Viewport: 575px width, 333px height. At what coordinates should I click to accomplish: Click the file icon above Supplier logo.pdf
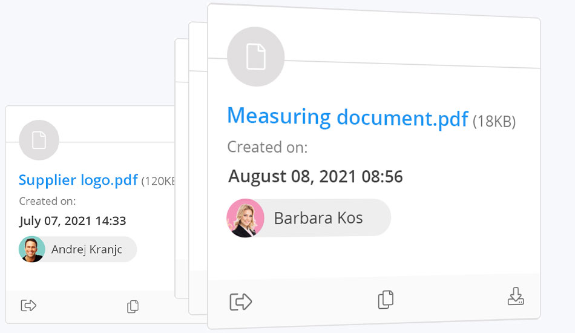pyautogui.click(x=39, y=140)
